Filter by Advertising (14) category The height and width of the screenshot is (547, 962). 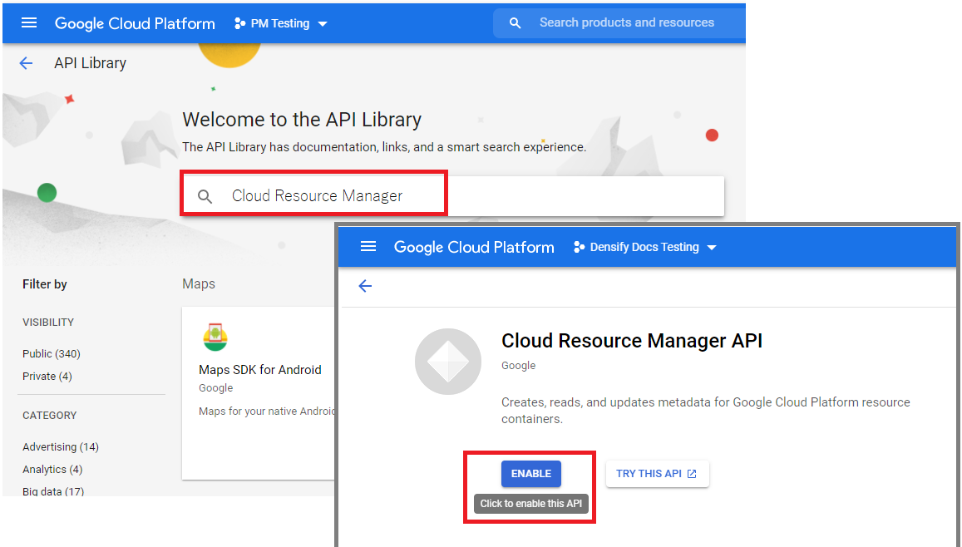click(61, 447)
